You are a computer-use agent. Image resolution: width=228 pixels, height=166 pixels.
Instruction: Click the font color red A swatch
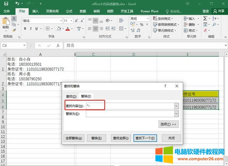(67, 28)
